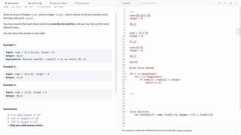Viewport: 241px width, 135px height.
Task: Collapse the class Solution fold at line 36
Action: click(126, 112)
